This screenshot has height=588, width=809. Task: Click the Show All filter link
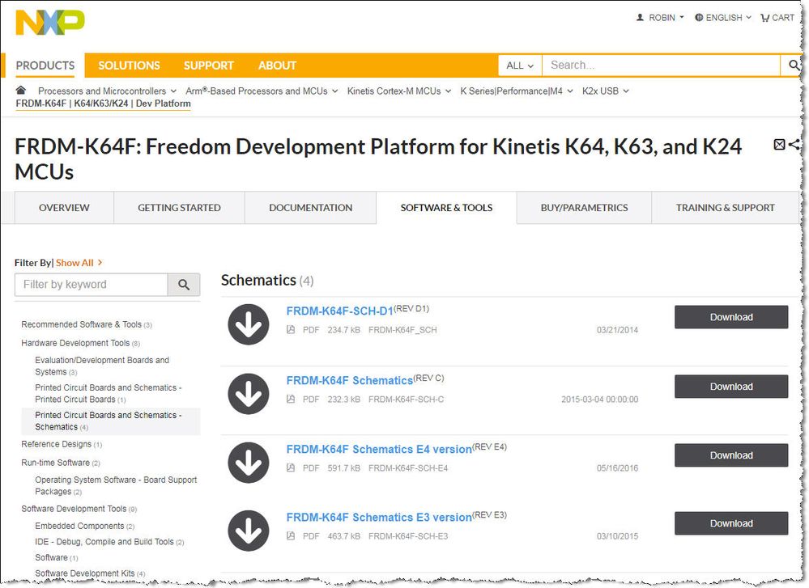(x=79, y=263)
